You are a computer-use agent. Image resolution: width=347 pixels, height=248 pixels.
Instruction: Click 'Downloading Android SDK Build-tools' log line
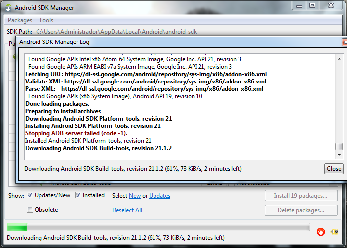point(99,148)
